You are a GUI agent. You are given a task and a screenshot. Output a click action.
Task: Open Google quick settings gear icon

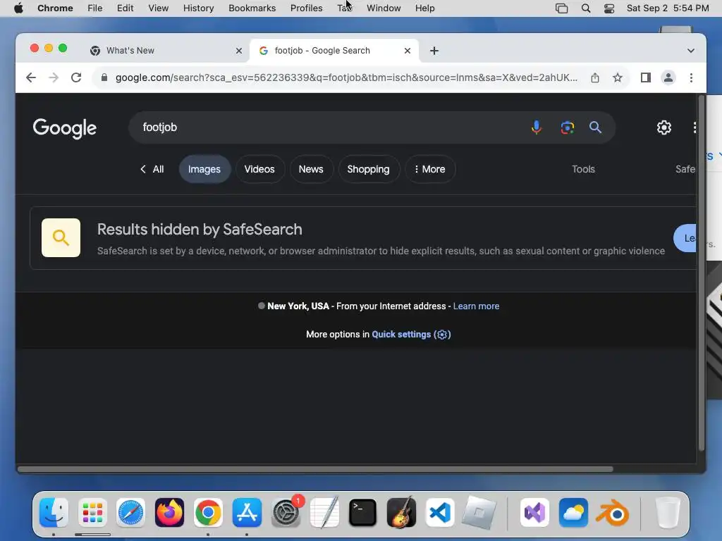coord(664,128)
